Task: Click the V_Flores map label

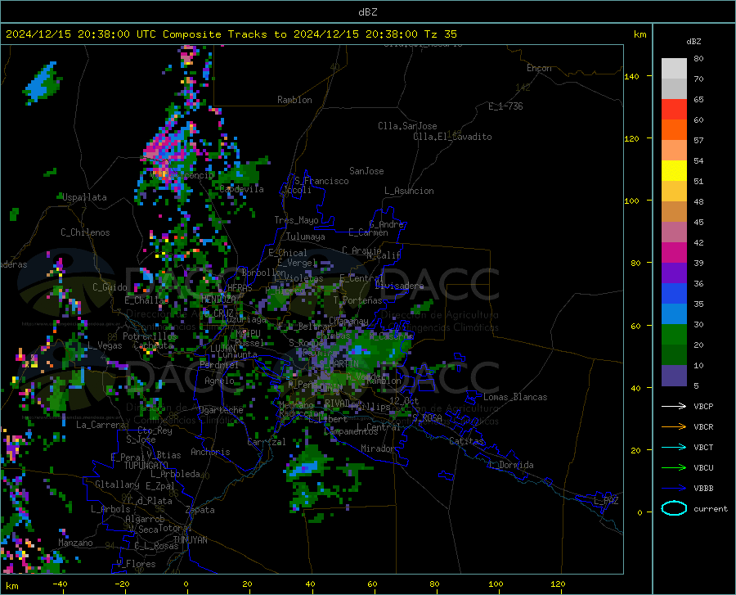Action: click(136, 564)
